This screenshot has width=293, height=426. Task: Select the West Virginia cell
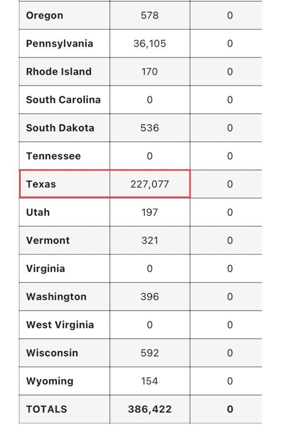(60, 325)
